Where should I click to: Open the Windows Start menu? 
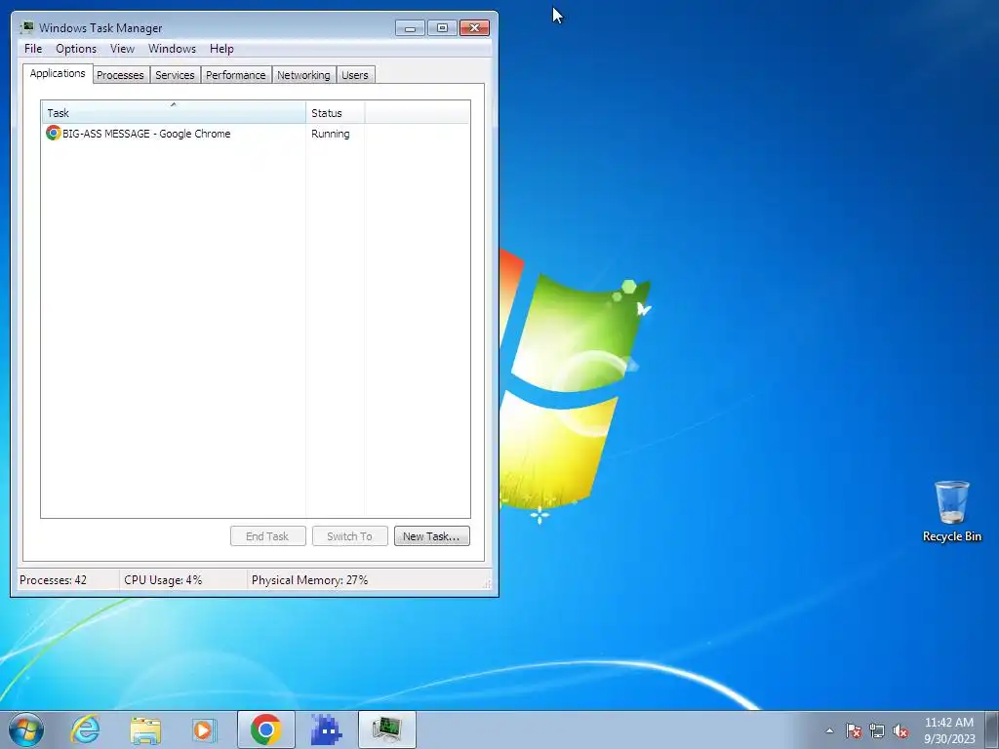pyautogui.click(x=26, y=729)
